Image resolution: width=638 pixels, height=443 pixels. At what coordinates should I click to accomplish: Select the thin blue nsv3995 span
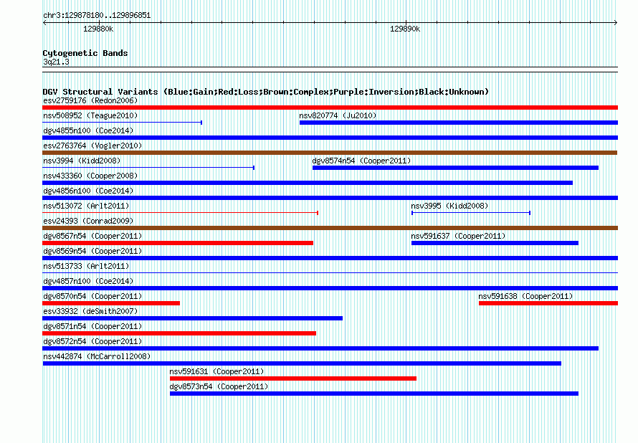point(471,213)
